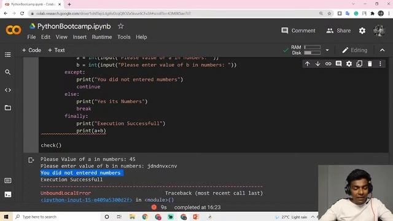Viewport: 393px width, 221px height.
Task: Click the print(a+b) line in code
Action: tap(91, 131)
